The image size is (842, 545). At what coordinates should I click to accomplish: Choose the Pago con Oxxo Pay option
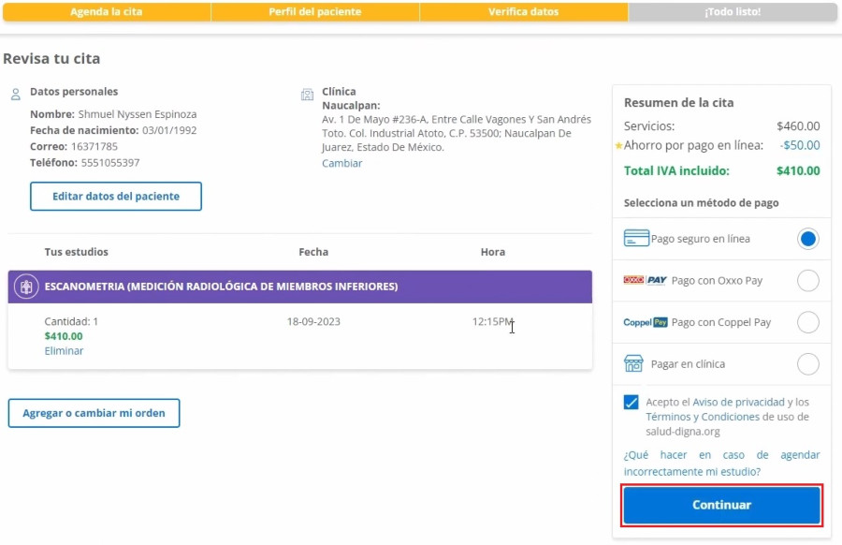coord(808,280)
